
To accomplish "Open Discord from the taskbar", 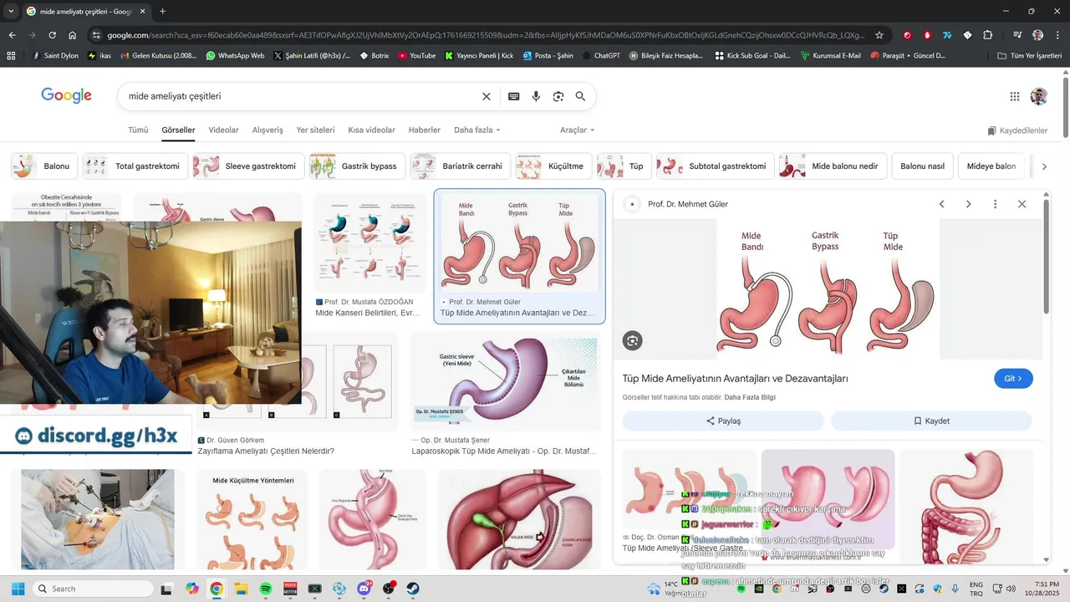I will pyautogui.click(x=364, y=589).
